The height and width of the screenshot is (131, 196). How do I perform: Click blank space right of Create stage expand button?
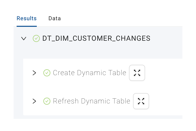click(164, 73)
